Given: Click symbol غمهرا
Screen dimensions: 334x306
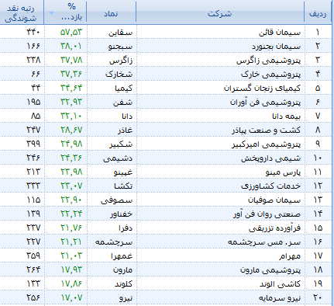Looking at the screenshot, I should pos(122,256).
